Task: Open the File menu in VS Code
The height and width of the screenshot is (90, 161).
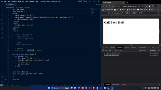Action: pyautogui.click(x=5, y=1)
